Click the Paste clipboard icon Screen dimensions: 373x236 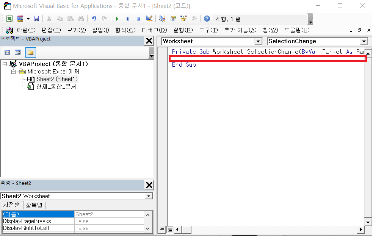point(70,19)
